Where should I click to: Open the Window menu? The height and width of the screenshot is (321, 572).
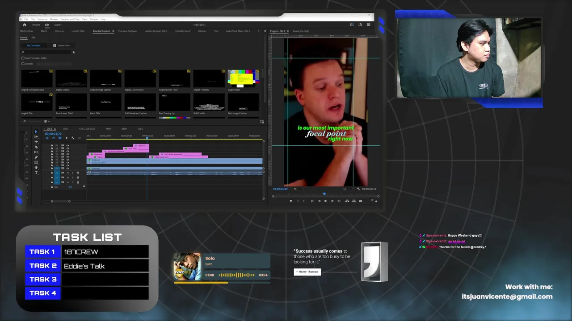click(x=94, y=19)
